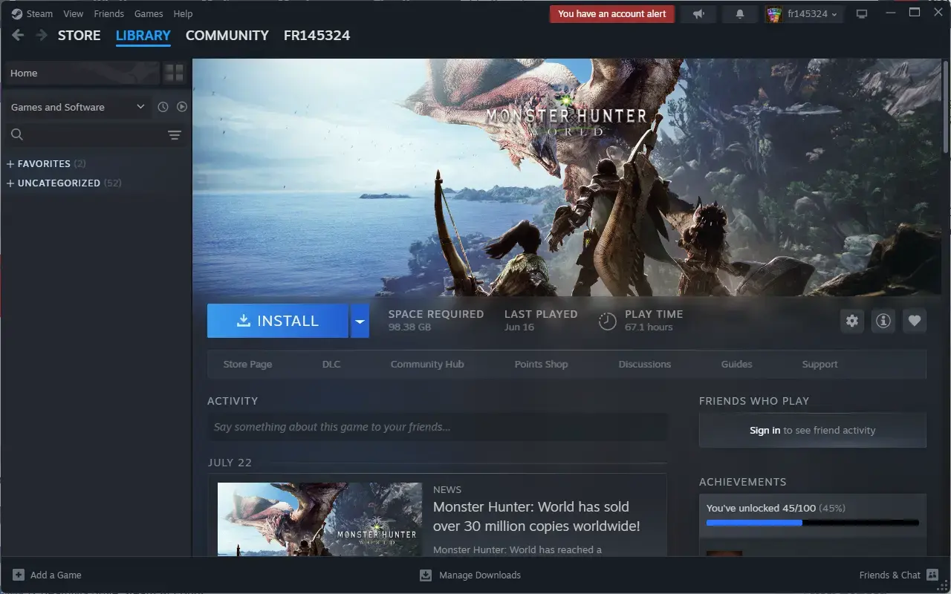The width and height of the screenshot is (951, 594).
Task: Open the install options dropdown arrow
Action: click(360, 321)
